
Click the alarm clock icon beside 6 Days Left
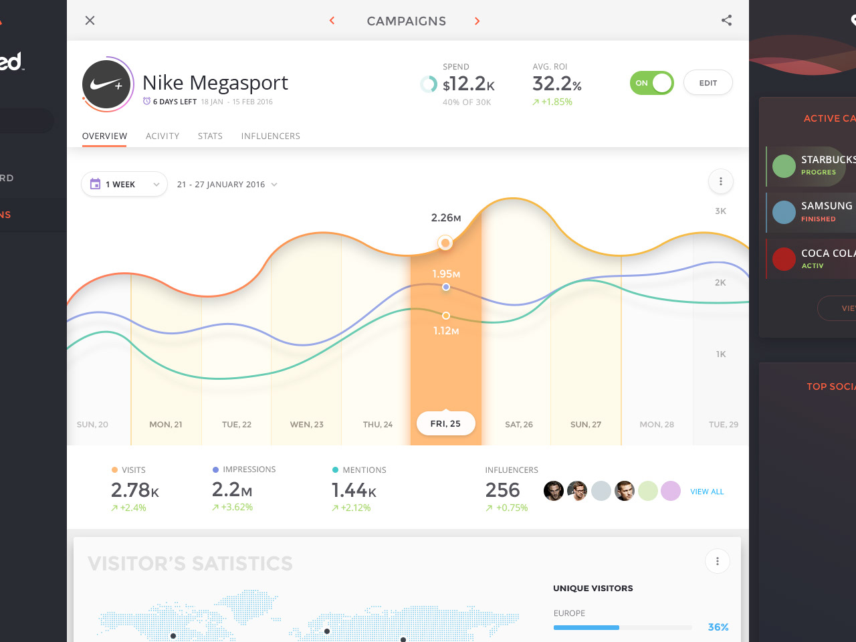[146, 101]
